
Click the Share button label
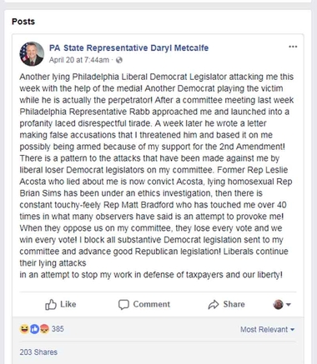pyautogui.click(x=234, y=304)
